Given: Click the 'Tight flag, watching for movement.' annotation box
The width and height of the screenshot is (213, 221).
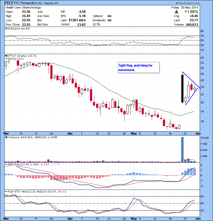Looking at the screenshot, I should (138, 68).
